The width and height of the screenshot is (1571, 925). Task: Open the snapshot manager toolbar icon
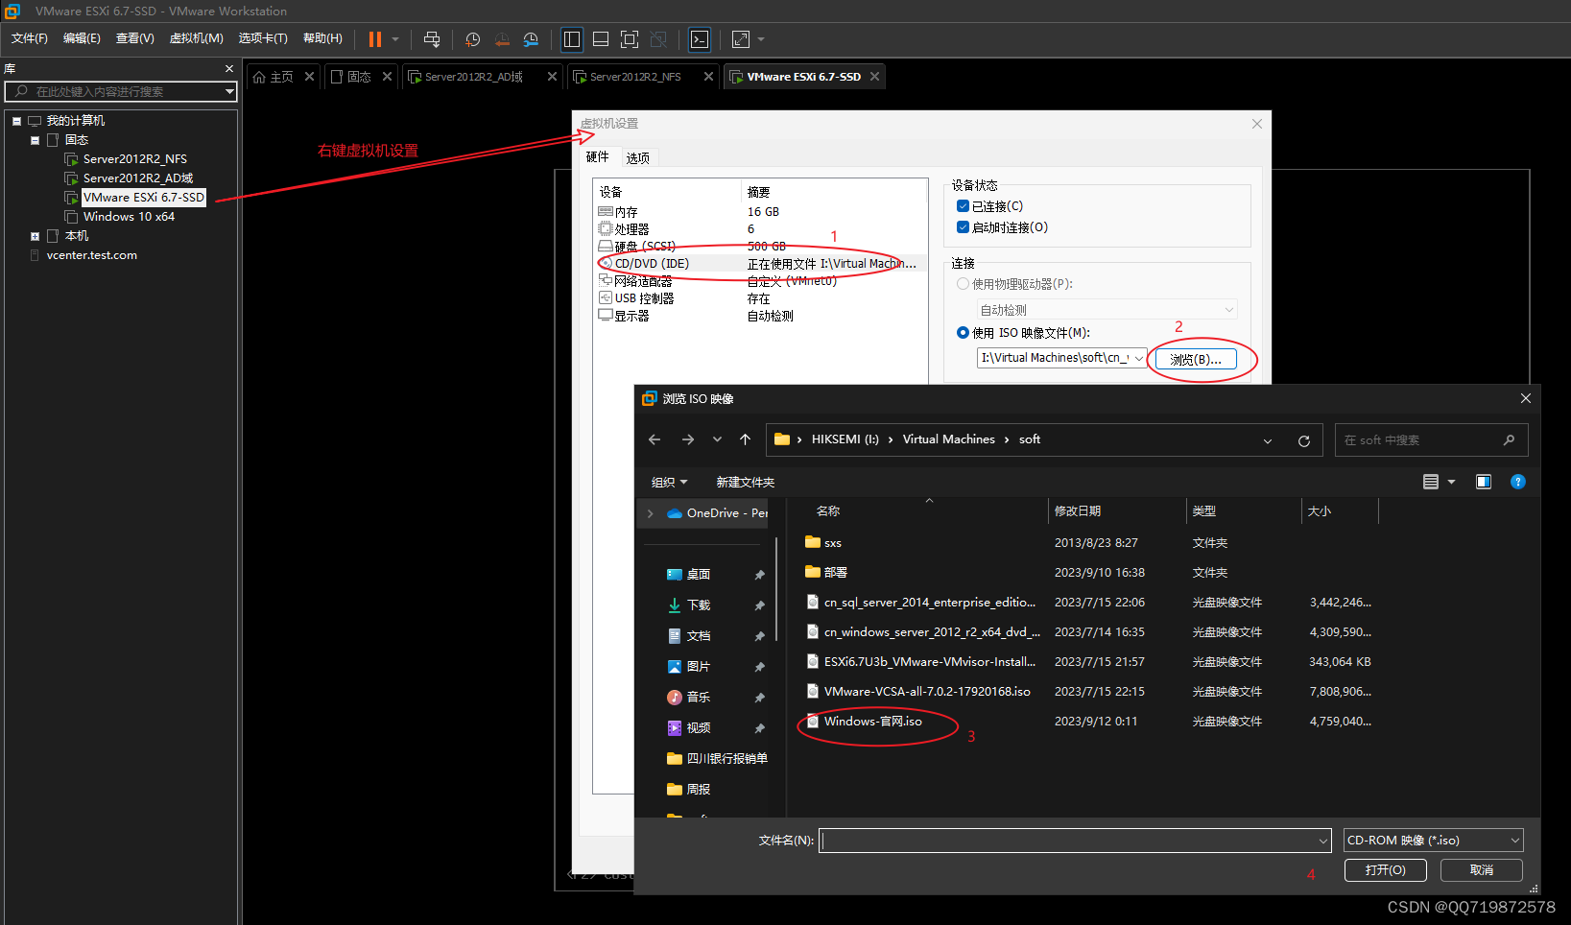pos(531,39)
